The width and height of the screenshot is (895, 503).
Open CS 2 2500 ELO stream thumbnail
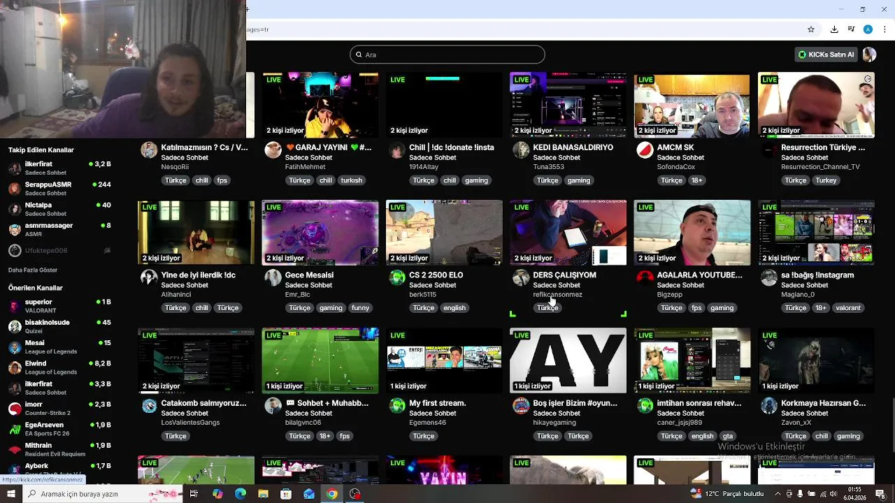(444, 233)
